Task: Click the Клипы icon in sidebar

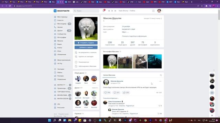Action: (55, 48)
